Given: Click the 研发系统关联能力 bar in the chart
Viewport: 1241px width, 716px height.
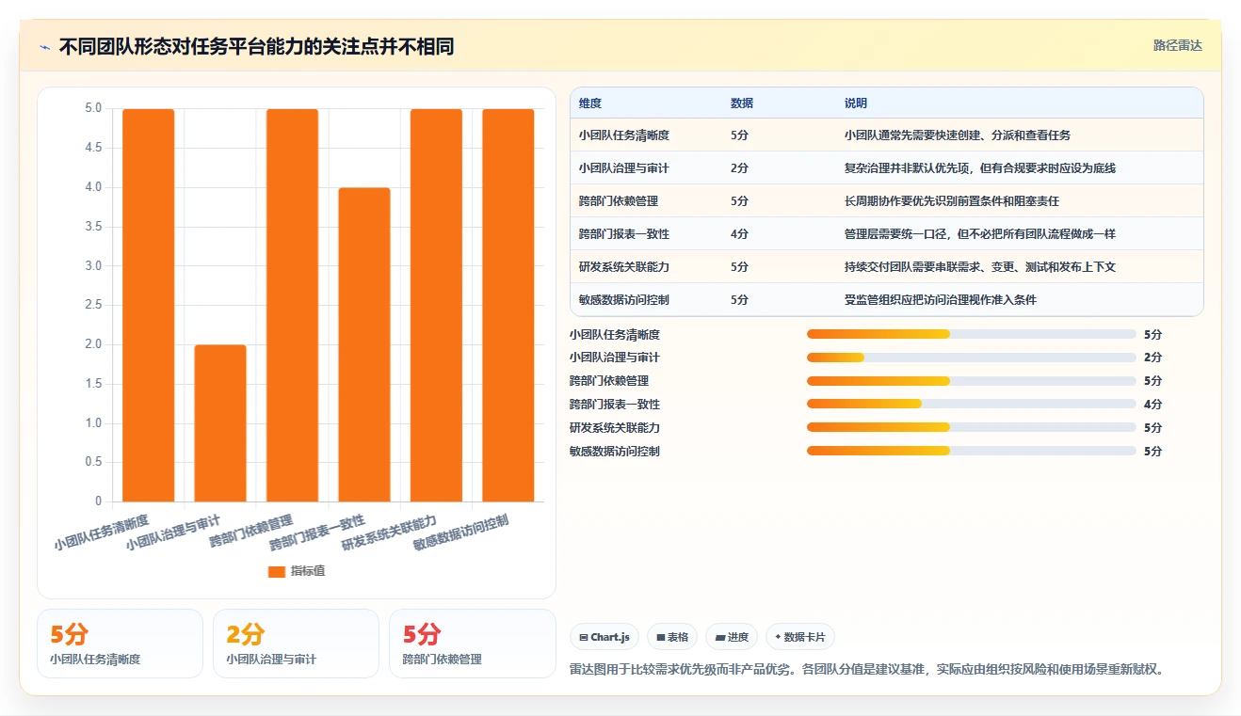Looking at the screenshot, I should [437, 305].
